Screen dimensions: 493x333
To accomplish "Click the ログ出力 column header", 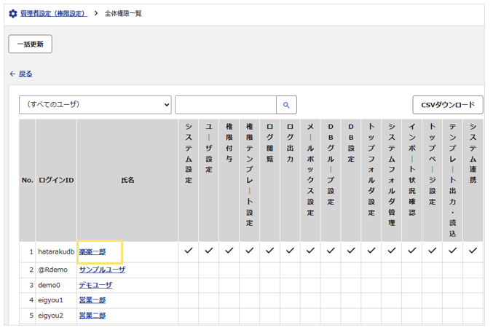I will [291, 181].
